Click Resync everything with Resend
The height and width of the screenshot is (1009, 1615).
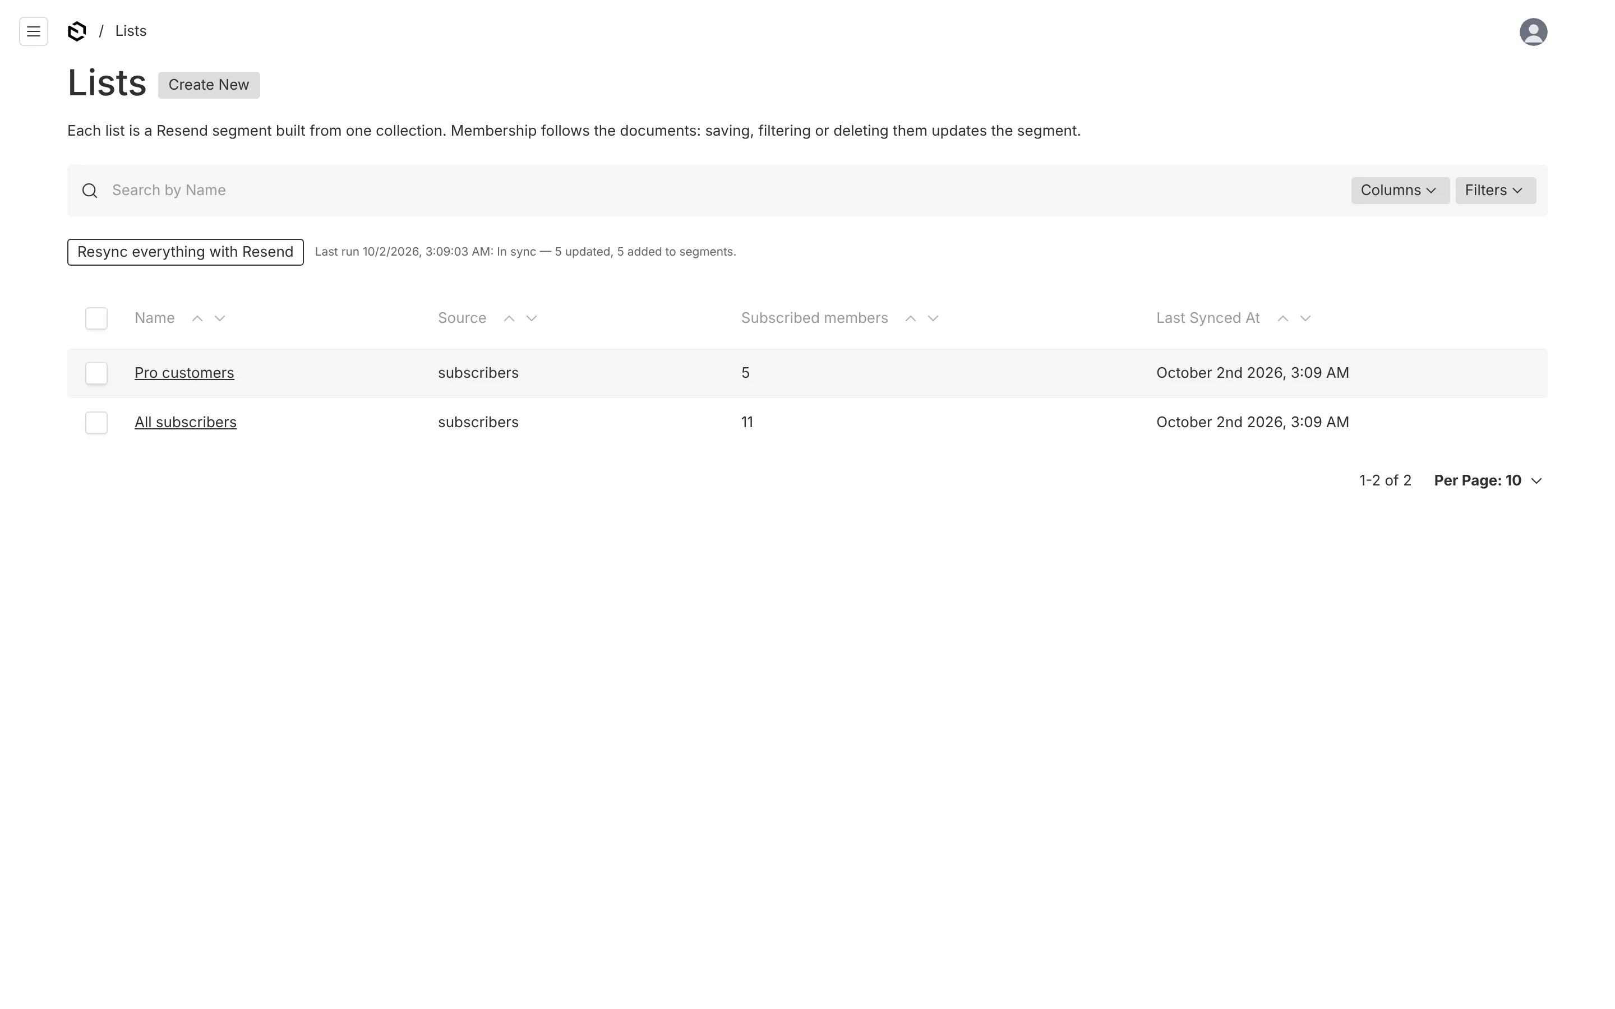186,252
